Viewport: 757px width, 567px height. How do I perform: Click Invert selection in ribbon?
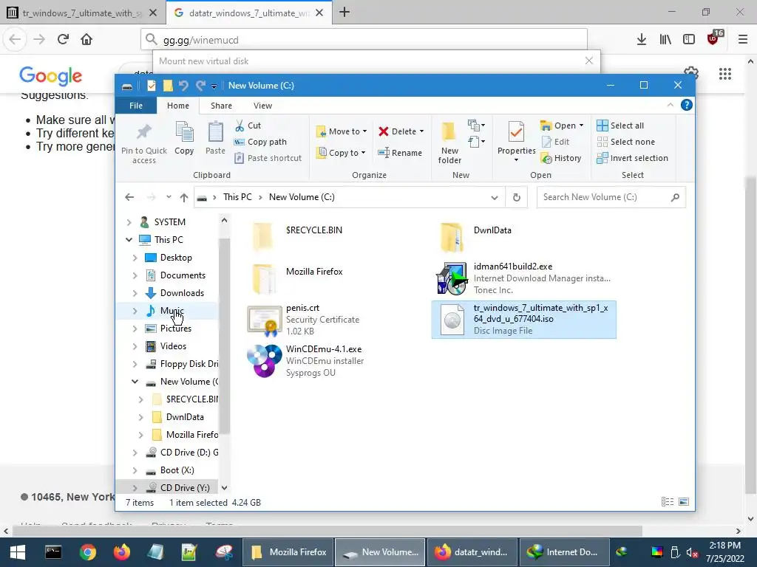click(633, 158)
